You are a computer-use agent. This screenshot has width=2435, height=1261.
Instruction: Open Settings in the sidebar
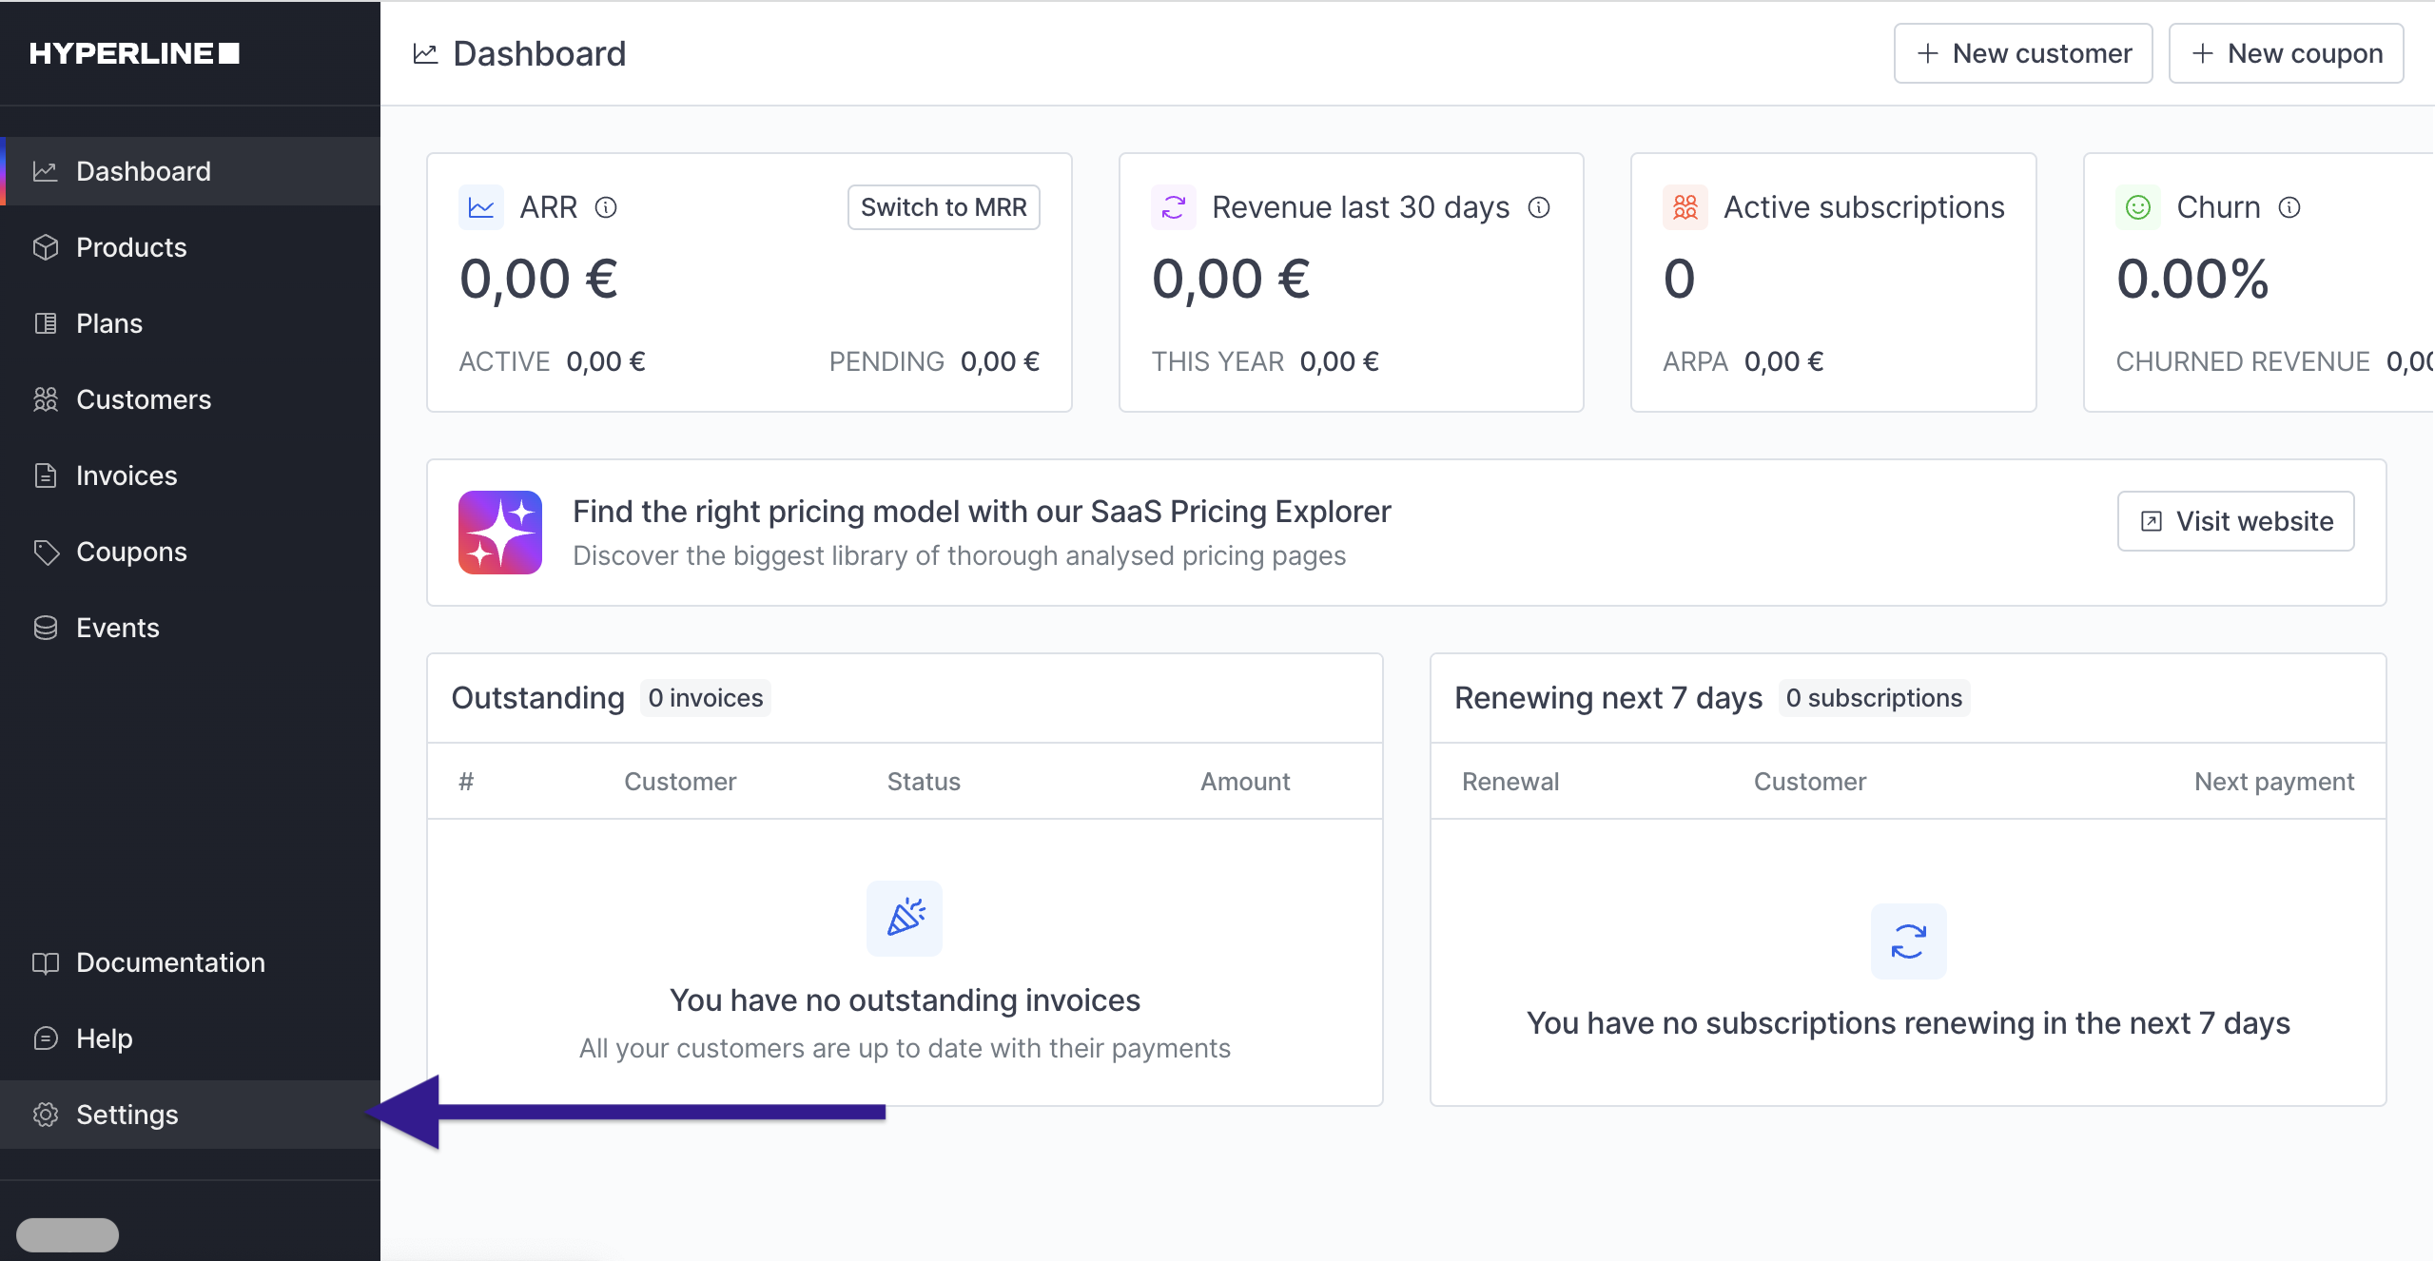[127, 1115]
